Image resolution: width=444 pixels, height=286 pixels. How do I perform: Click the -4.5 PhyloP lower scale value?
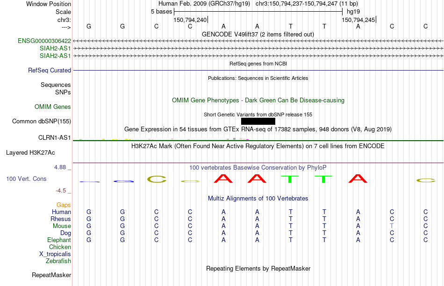click(x=61, y=191)
